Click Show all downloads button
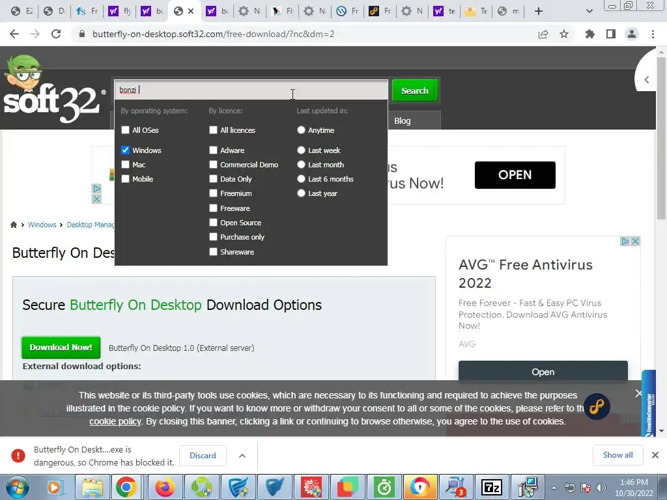This screenshot has width=667, height=500. 617,455
